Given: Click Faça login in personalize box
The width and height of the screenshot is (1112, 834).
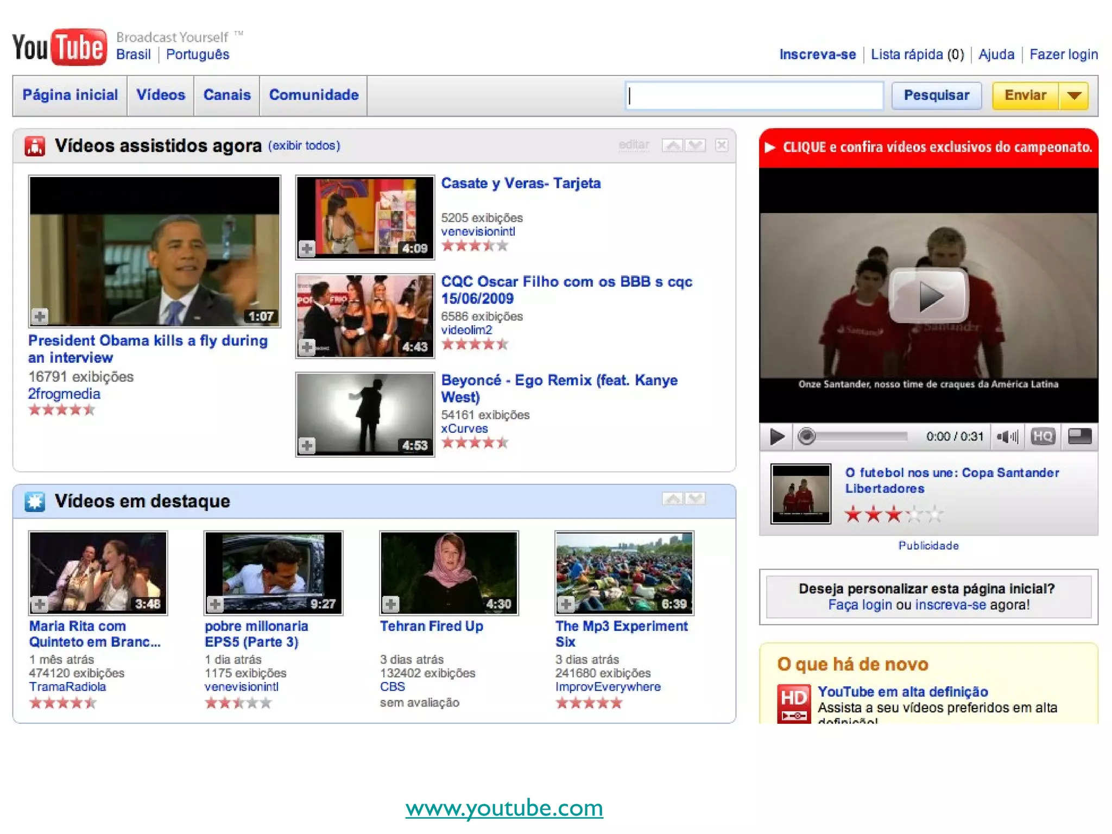Looking at the screenshot, I should pyautogui.click(x=860, y=605).
